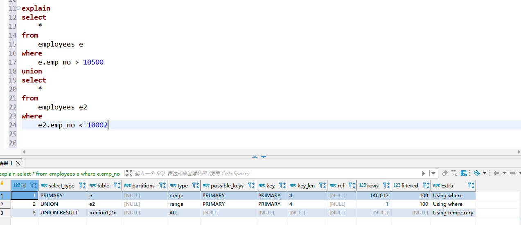This screenshot has width=521, height=225.
Task: Select row header 1
Action: click(5, 196)
